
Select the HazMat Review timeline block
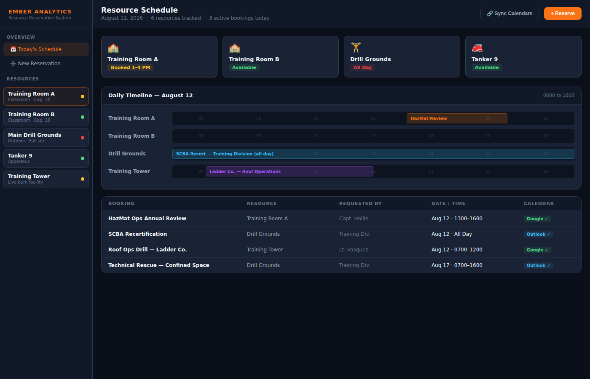pos(457,118)
